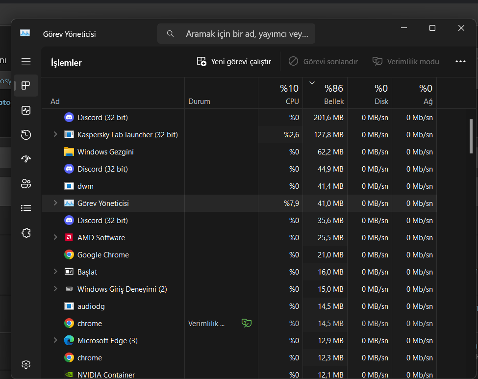Screen dimensions: 478x379
Task: Click the Windows Gezgini folder icon
Action: tap(69, 152)
